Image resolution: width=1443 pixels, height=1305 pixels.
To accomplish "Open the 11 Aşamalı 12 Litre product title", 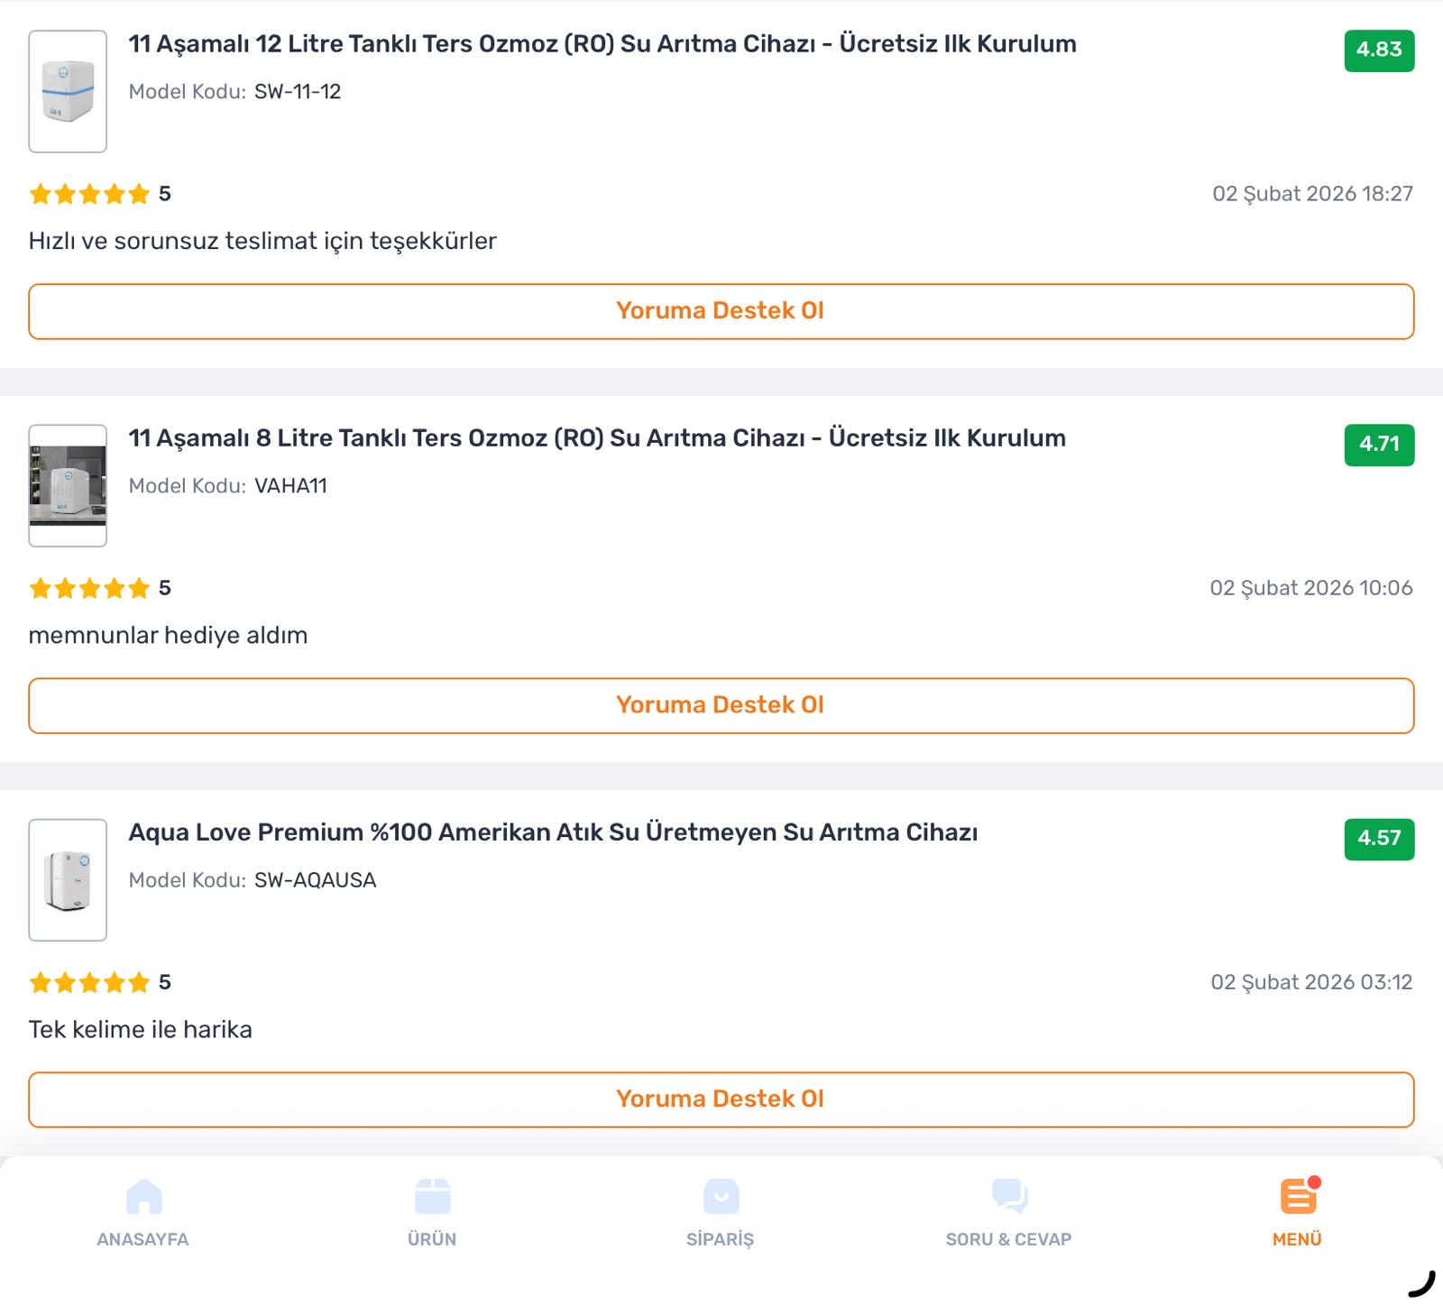I will 602,44.
